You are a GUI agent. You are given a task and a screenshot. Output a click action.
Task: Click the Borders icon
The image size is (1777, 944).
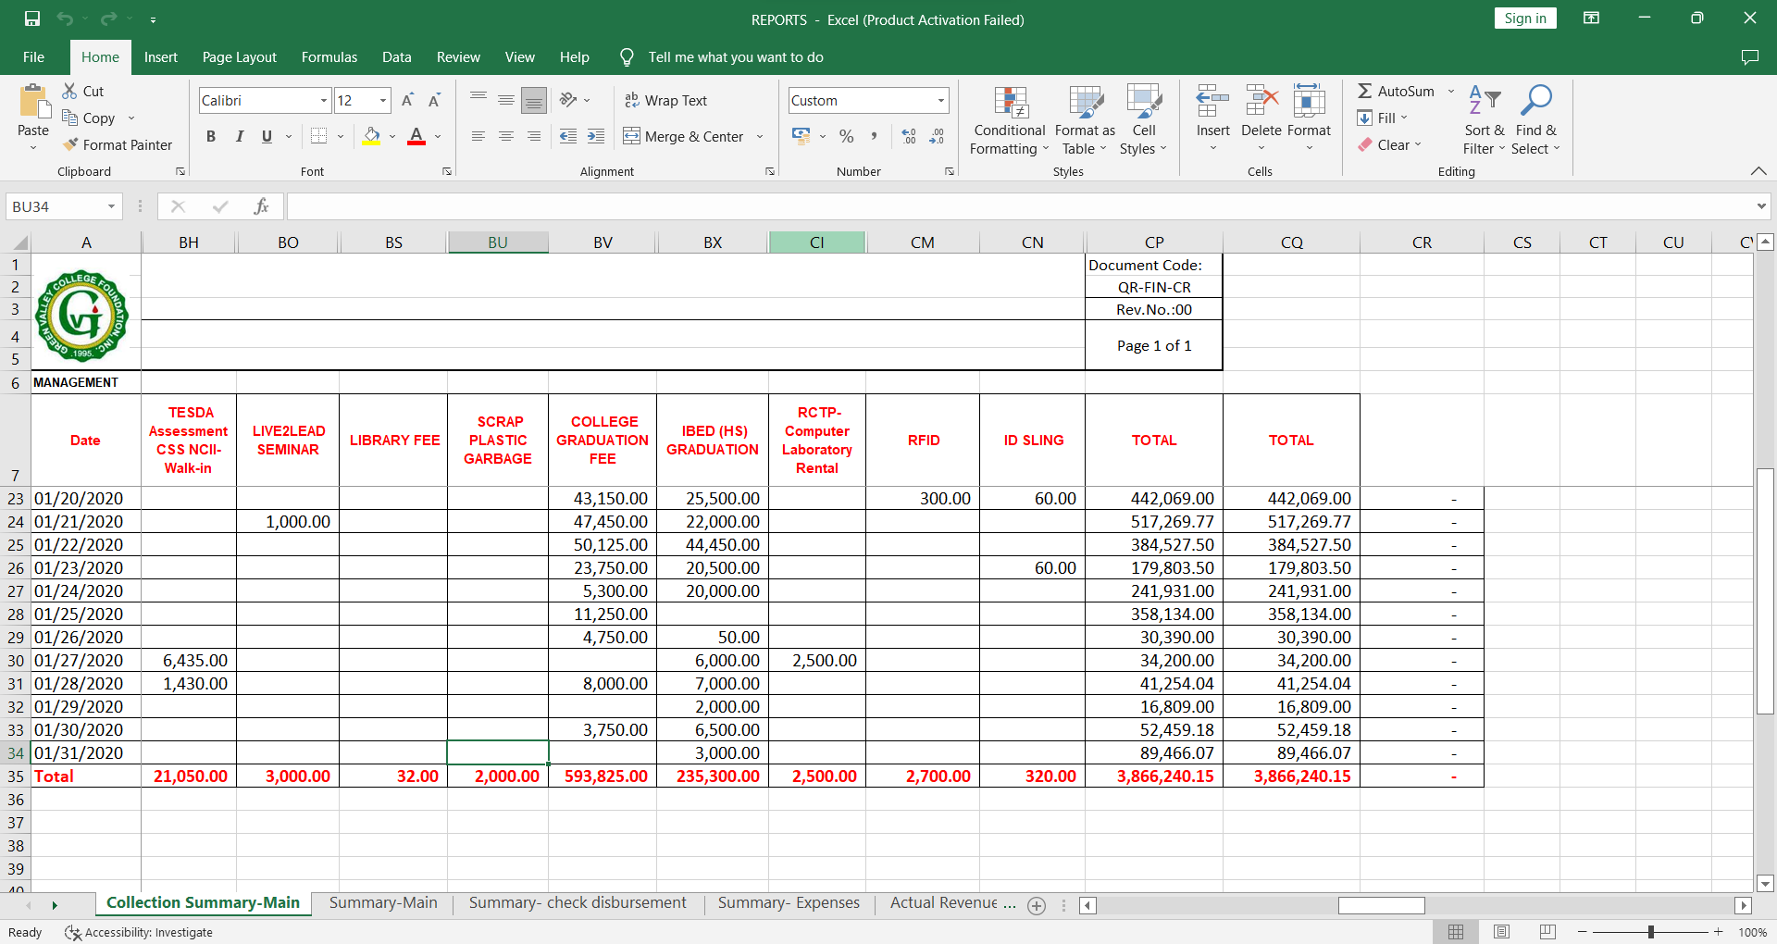tap(319, 136)
